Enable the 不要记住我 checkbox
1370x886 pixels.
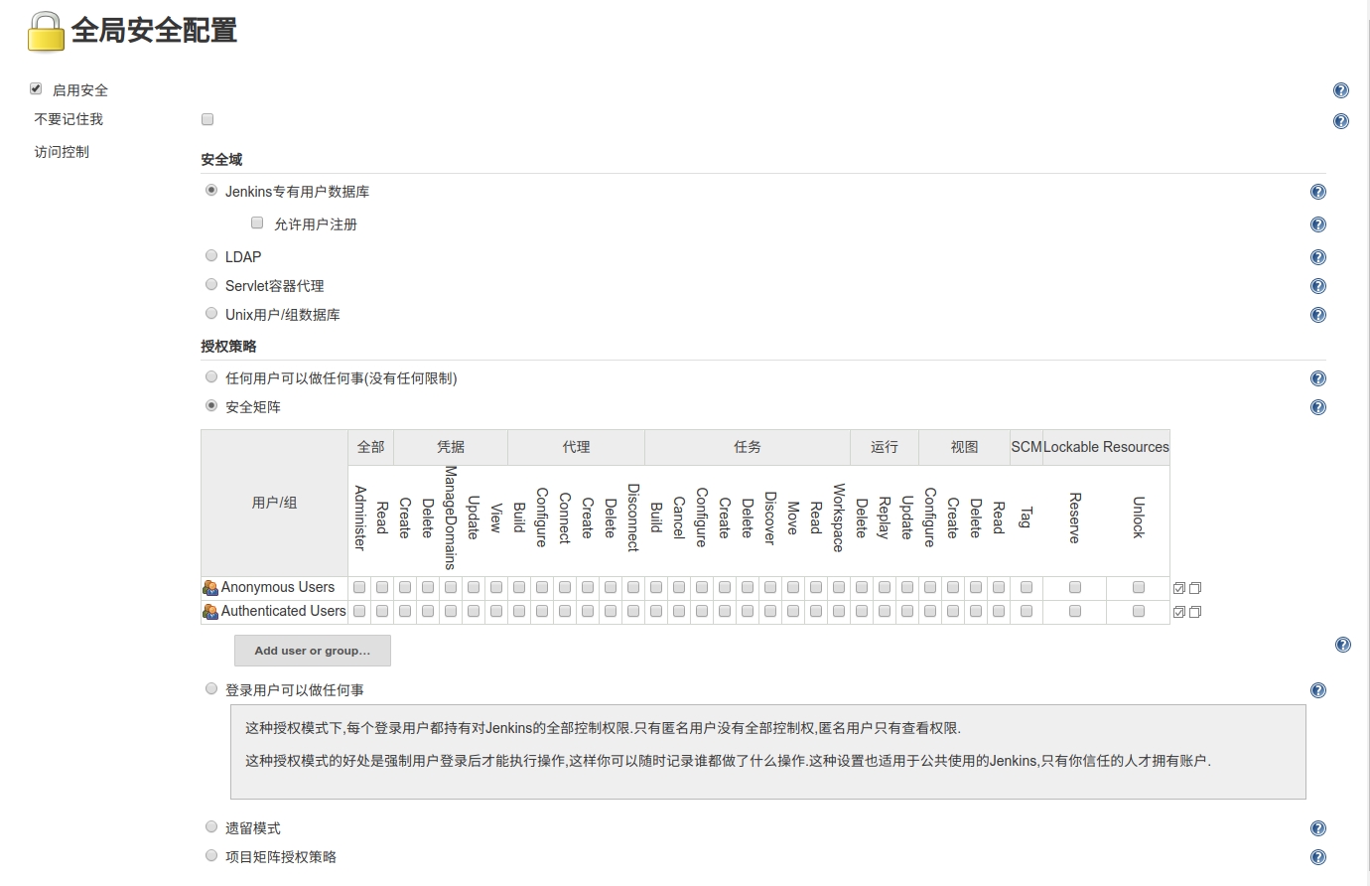tap(207, 119)
